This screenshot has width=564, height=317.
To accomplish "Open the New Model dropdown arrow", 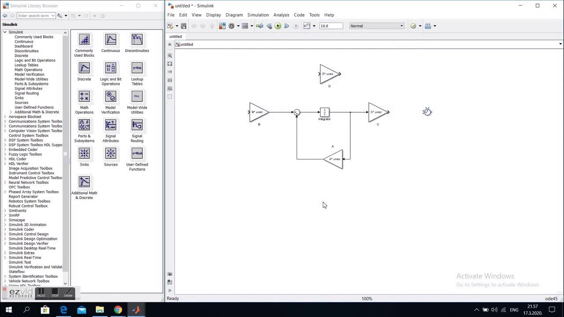I will tap(177, 26).
